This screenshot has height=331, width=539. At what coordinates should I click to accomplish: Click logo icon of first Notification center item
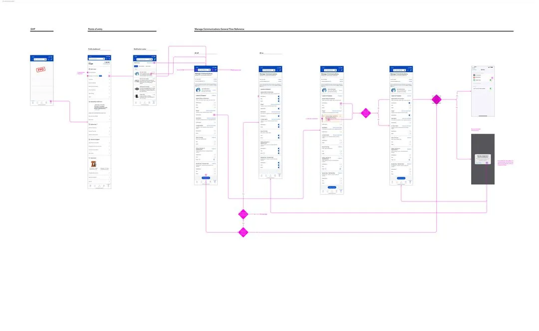coord(137,74)
